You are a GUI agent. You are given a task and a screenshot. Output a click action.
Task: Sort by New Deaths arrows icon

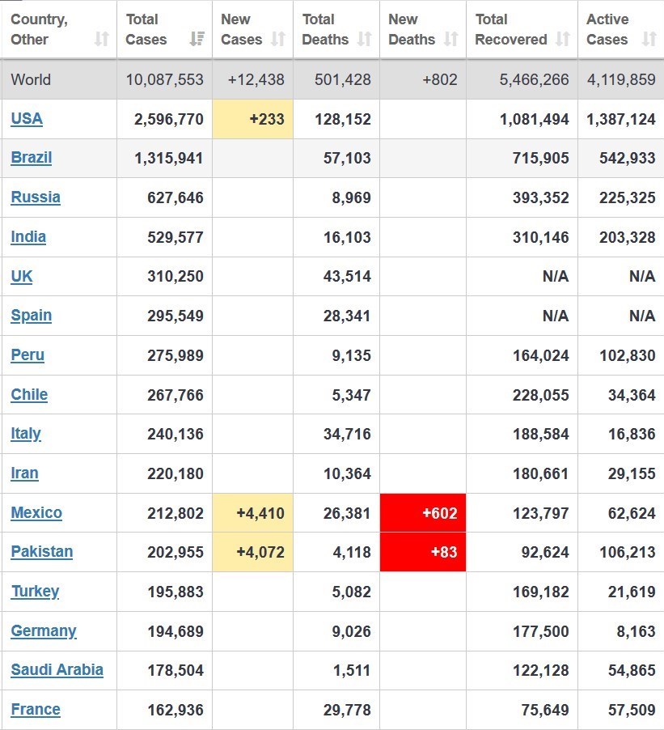point(451,39)
